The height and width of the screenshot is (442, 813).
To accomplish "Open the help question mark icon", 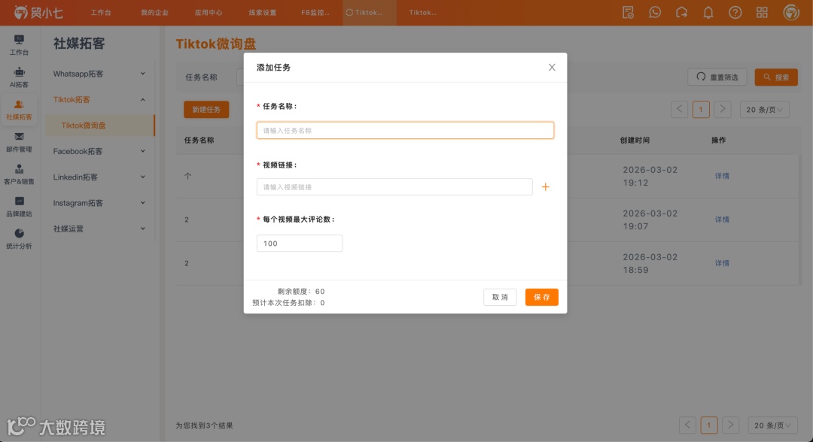I will pos(735,13).
